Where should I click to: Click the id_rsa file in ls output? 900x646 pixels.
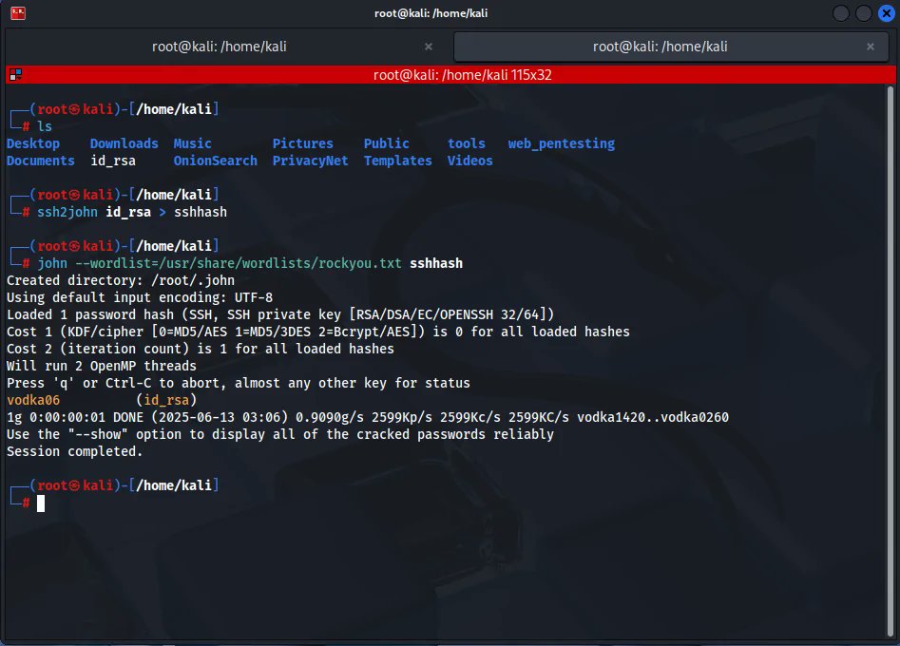[113, 161]
